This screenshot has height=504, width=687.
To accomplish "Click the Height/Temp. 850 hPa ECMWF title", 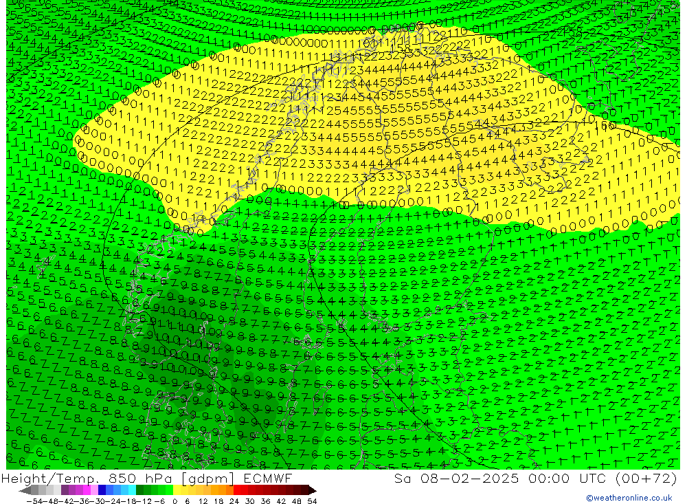I will [146, 479].
